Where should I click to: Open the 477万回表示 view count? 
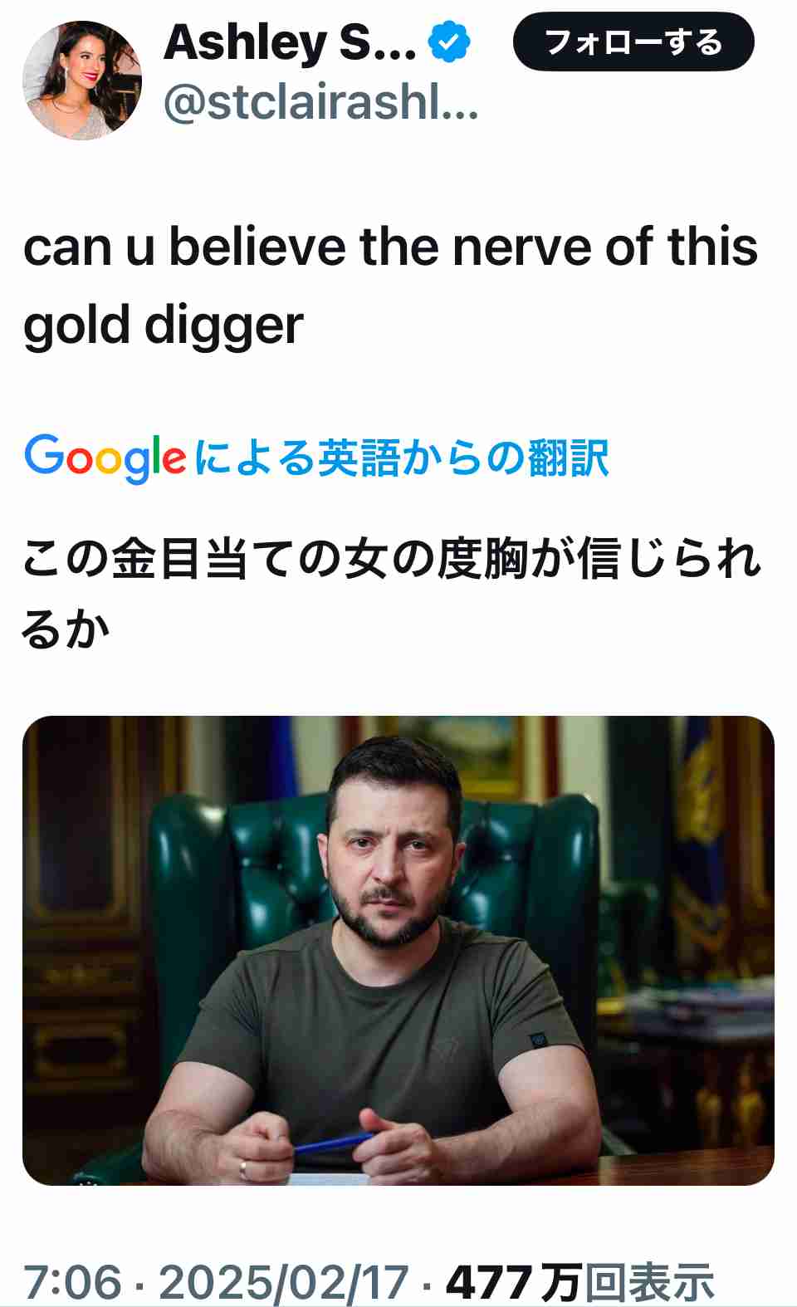pos(580,1282)
